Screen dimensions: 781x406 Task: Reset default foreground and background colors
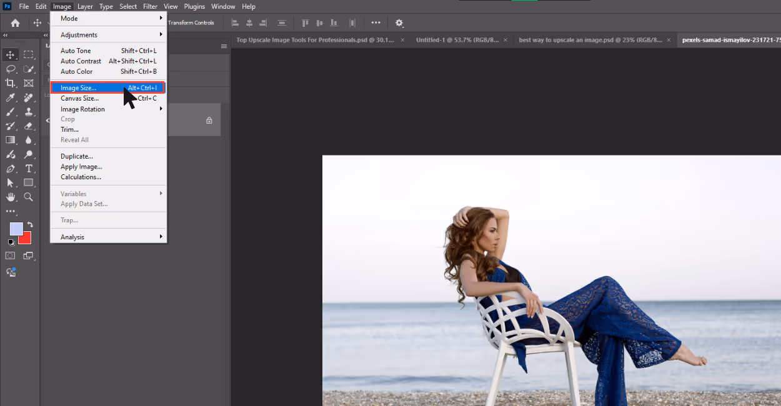(11, 242)
